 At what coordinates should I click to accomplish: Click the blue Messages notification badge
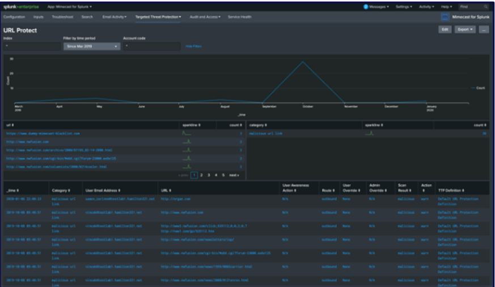(366, 7)
